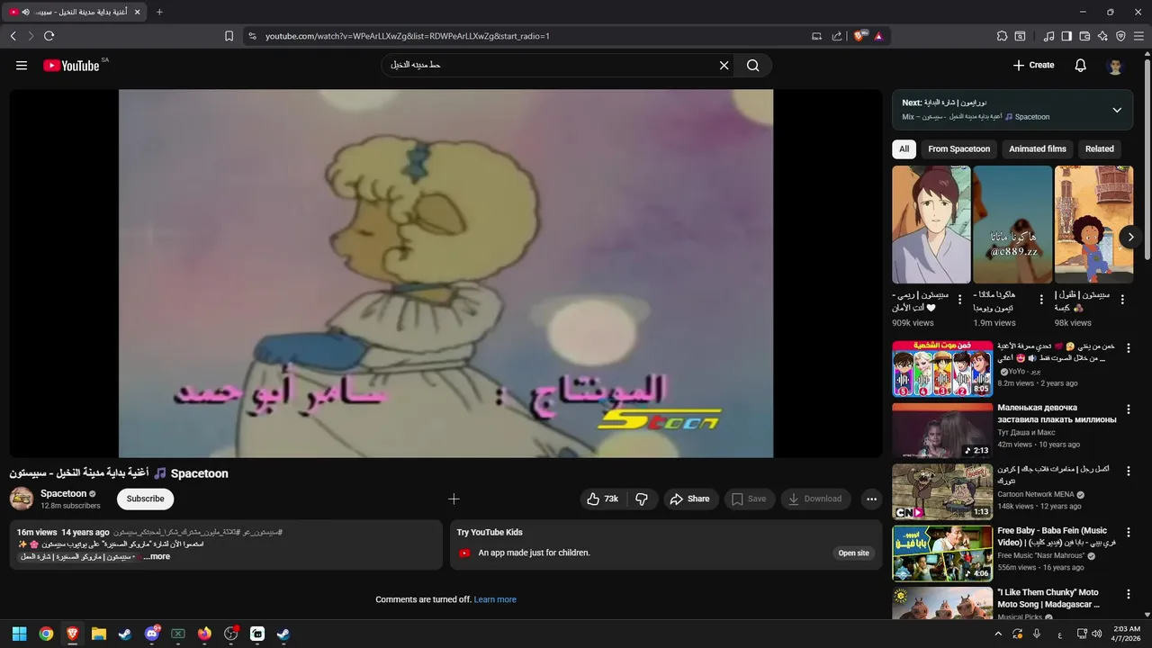This screenshot has width=1152, height=648.
Task: Share the Spacetoon video
Action: coord(690,499)
